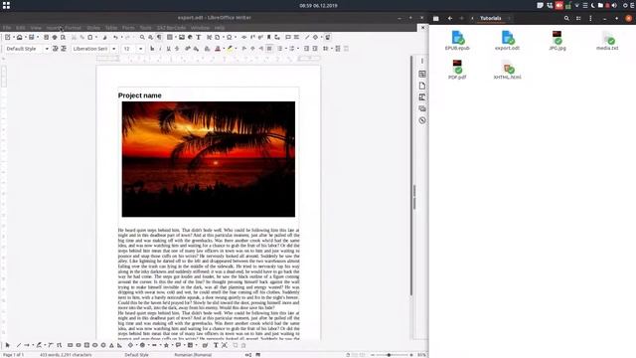This screenshot has width=636, height=358.
Task: Toggle Bold formatting
Action: click(152, 49)
